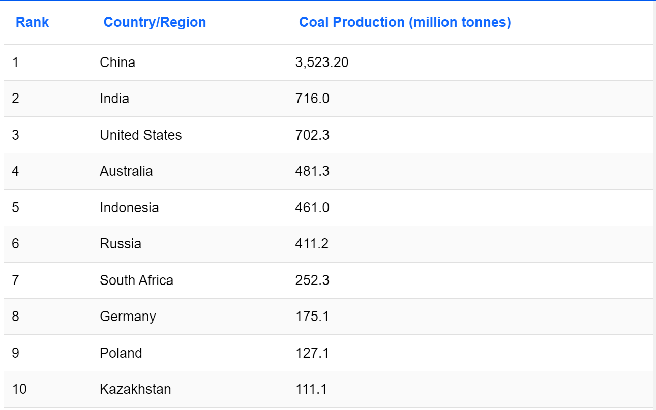Click rank number 4 in Australia row
The height and width of the screenshot is (410, 656).
point(15,171)
